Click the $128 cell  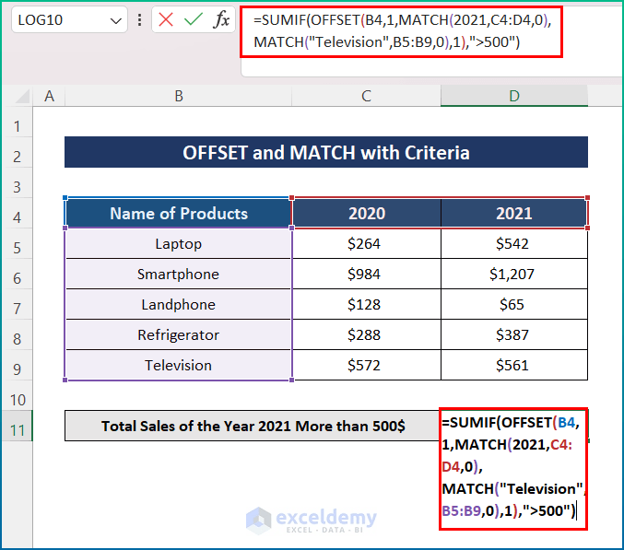click(x=367, y=304)
